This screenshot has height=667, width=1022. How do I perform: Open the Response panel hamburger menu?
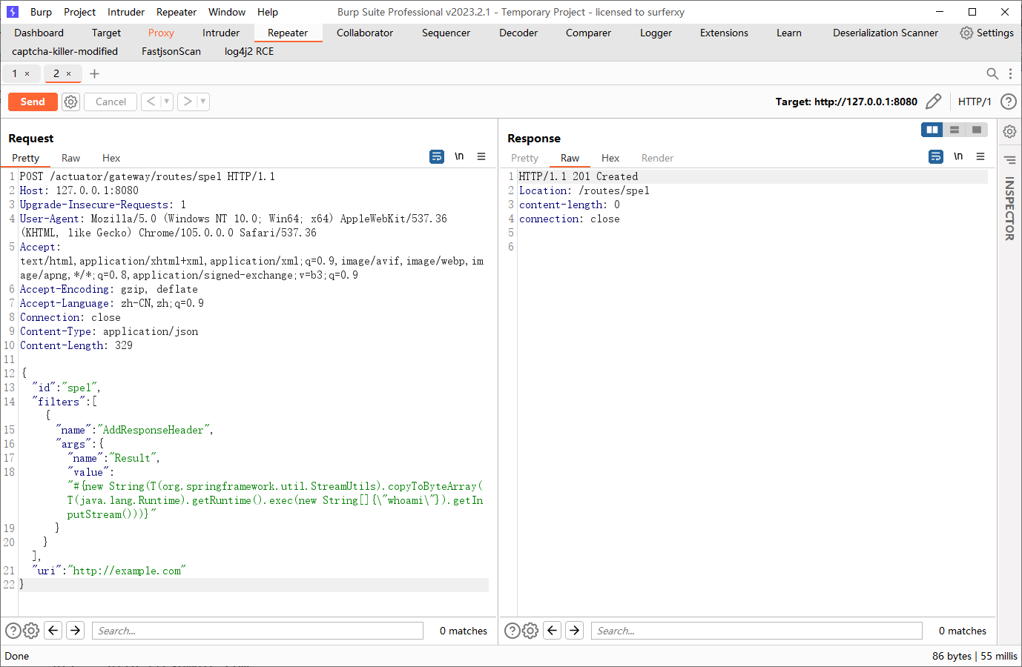[980, 156]
